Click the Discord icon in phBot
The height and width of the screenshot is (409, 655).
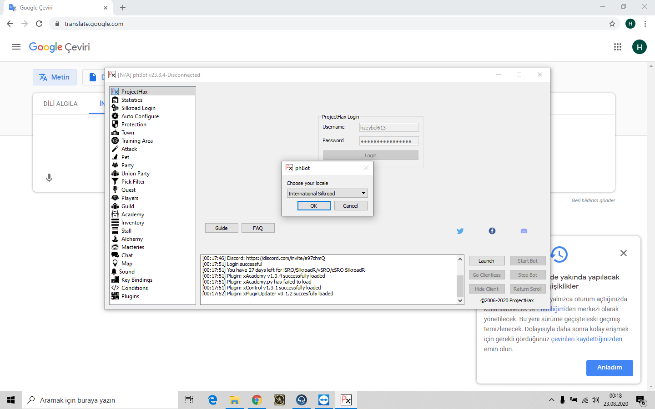pyautogui.click(x=524, y=231)
